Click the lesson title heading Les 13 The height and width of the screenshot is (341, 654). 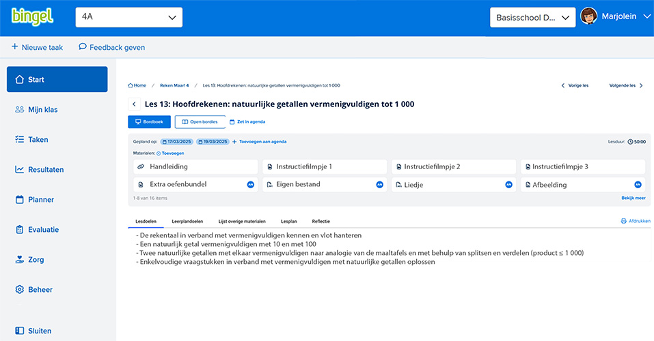(x=280, y=104)
